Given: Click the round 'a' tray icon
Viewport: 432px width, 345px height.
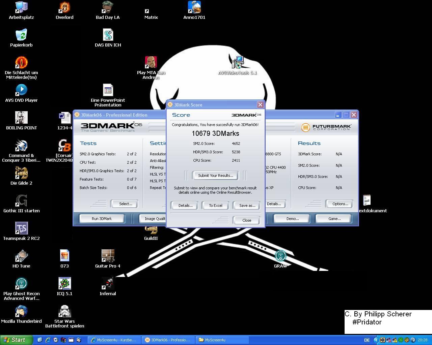Looking at the screenshot, I should [x=413, y=340].
